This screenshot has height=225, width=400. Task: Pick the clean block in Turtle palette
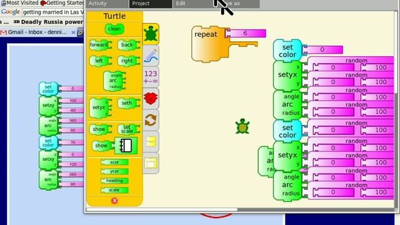pos(114,29)
